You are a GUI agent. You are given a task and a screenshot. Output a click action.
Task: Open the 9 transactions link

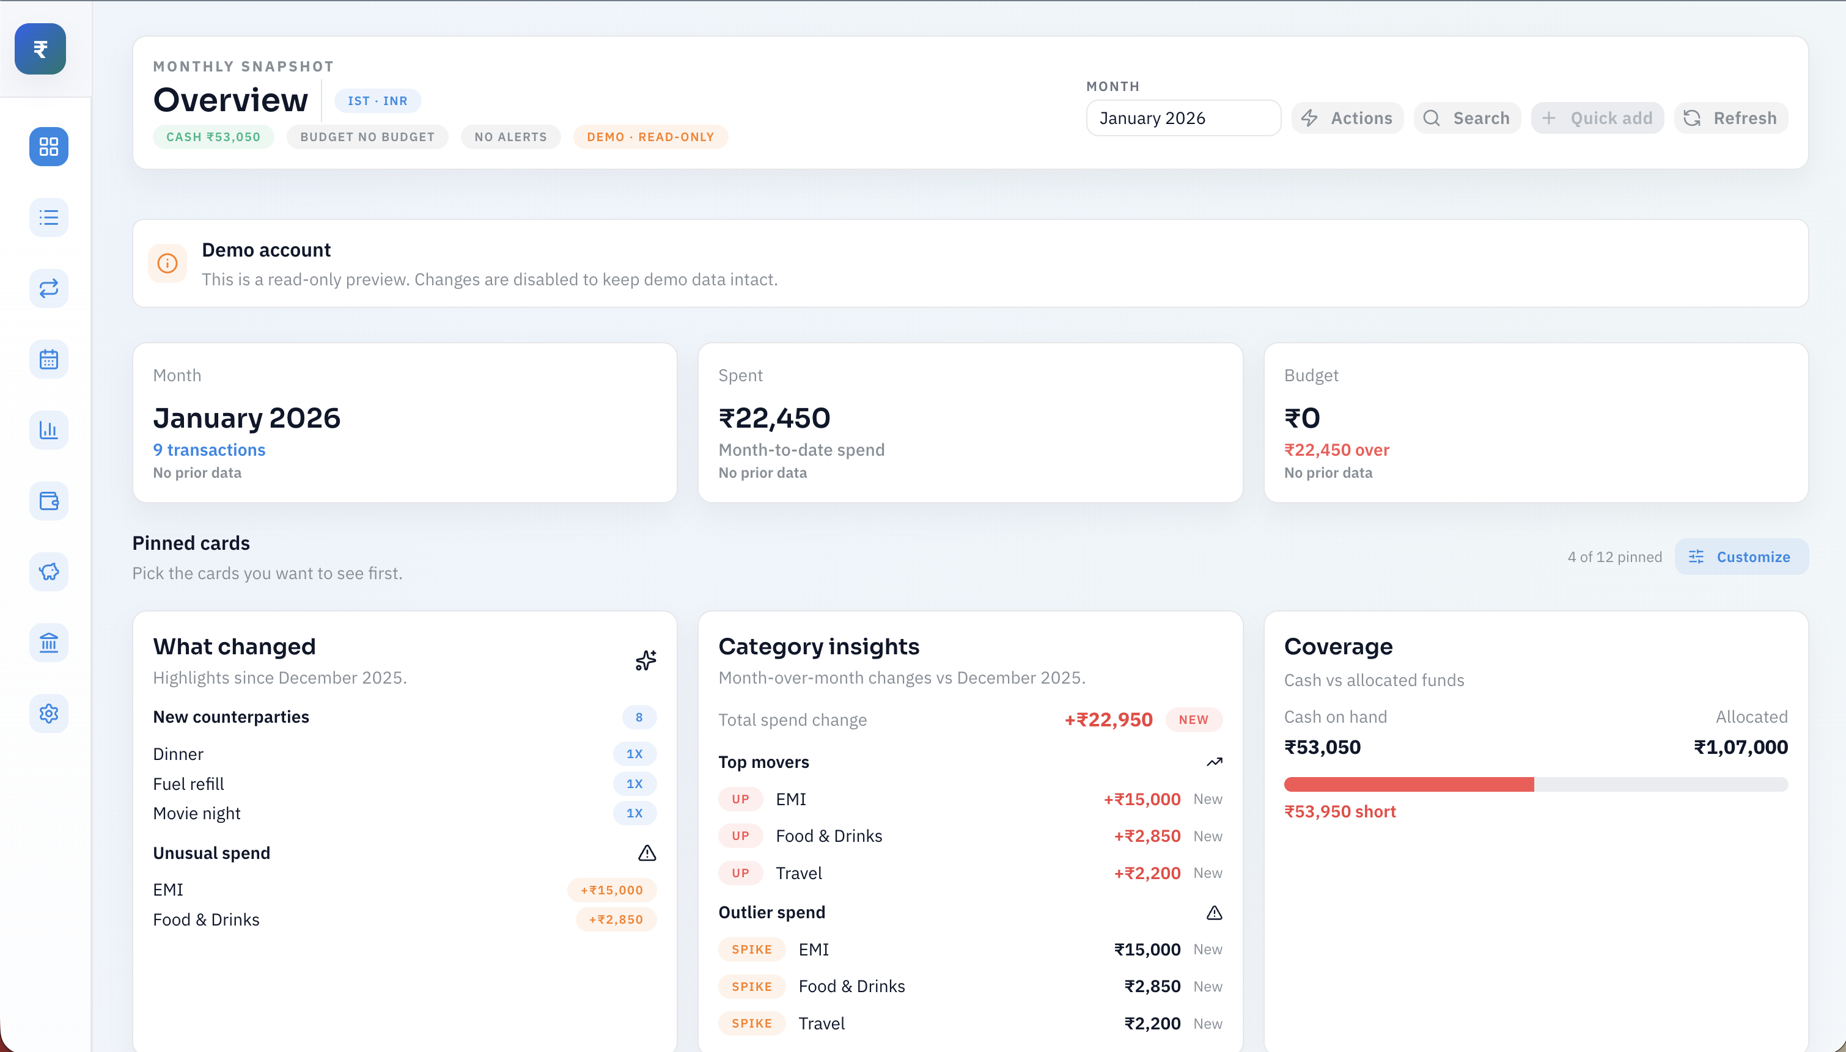tap(209, 450)
